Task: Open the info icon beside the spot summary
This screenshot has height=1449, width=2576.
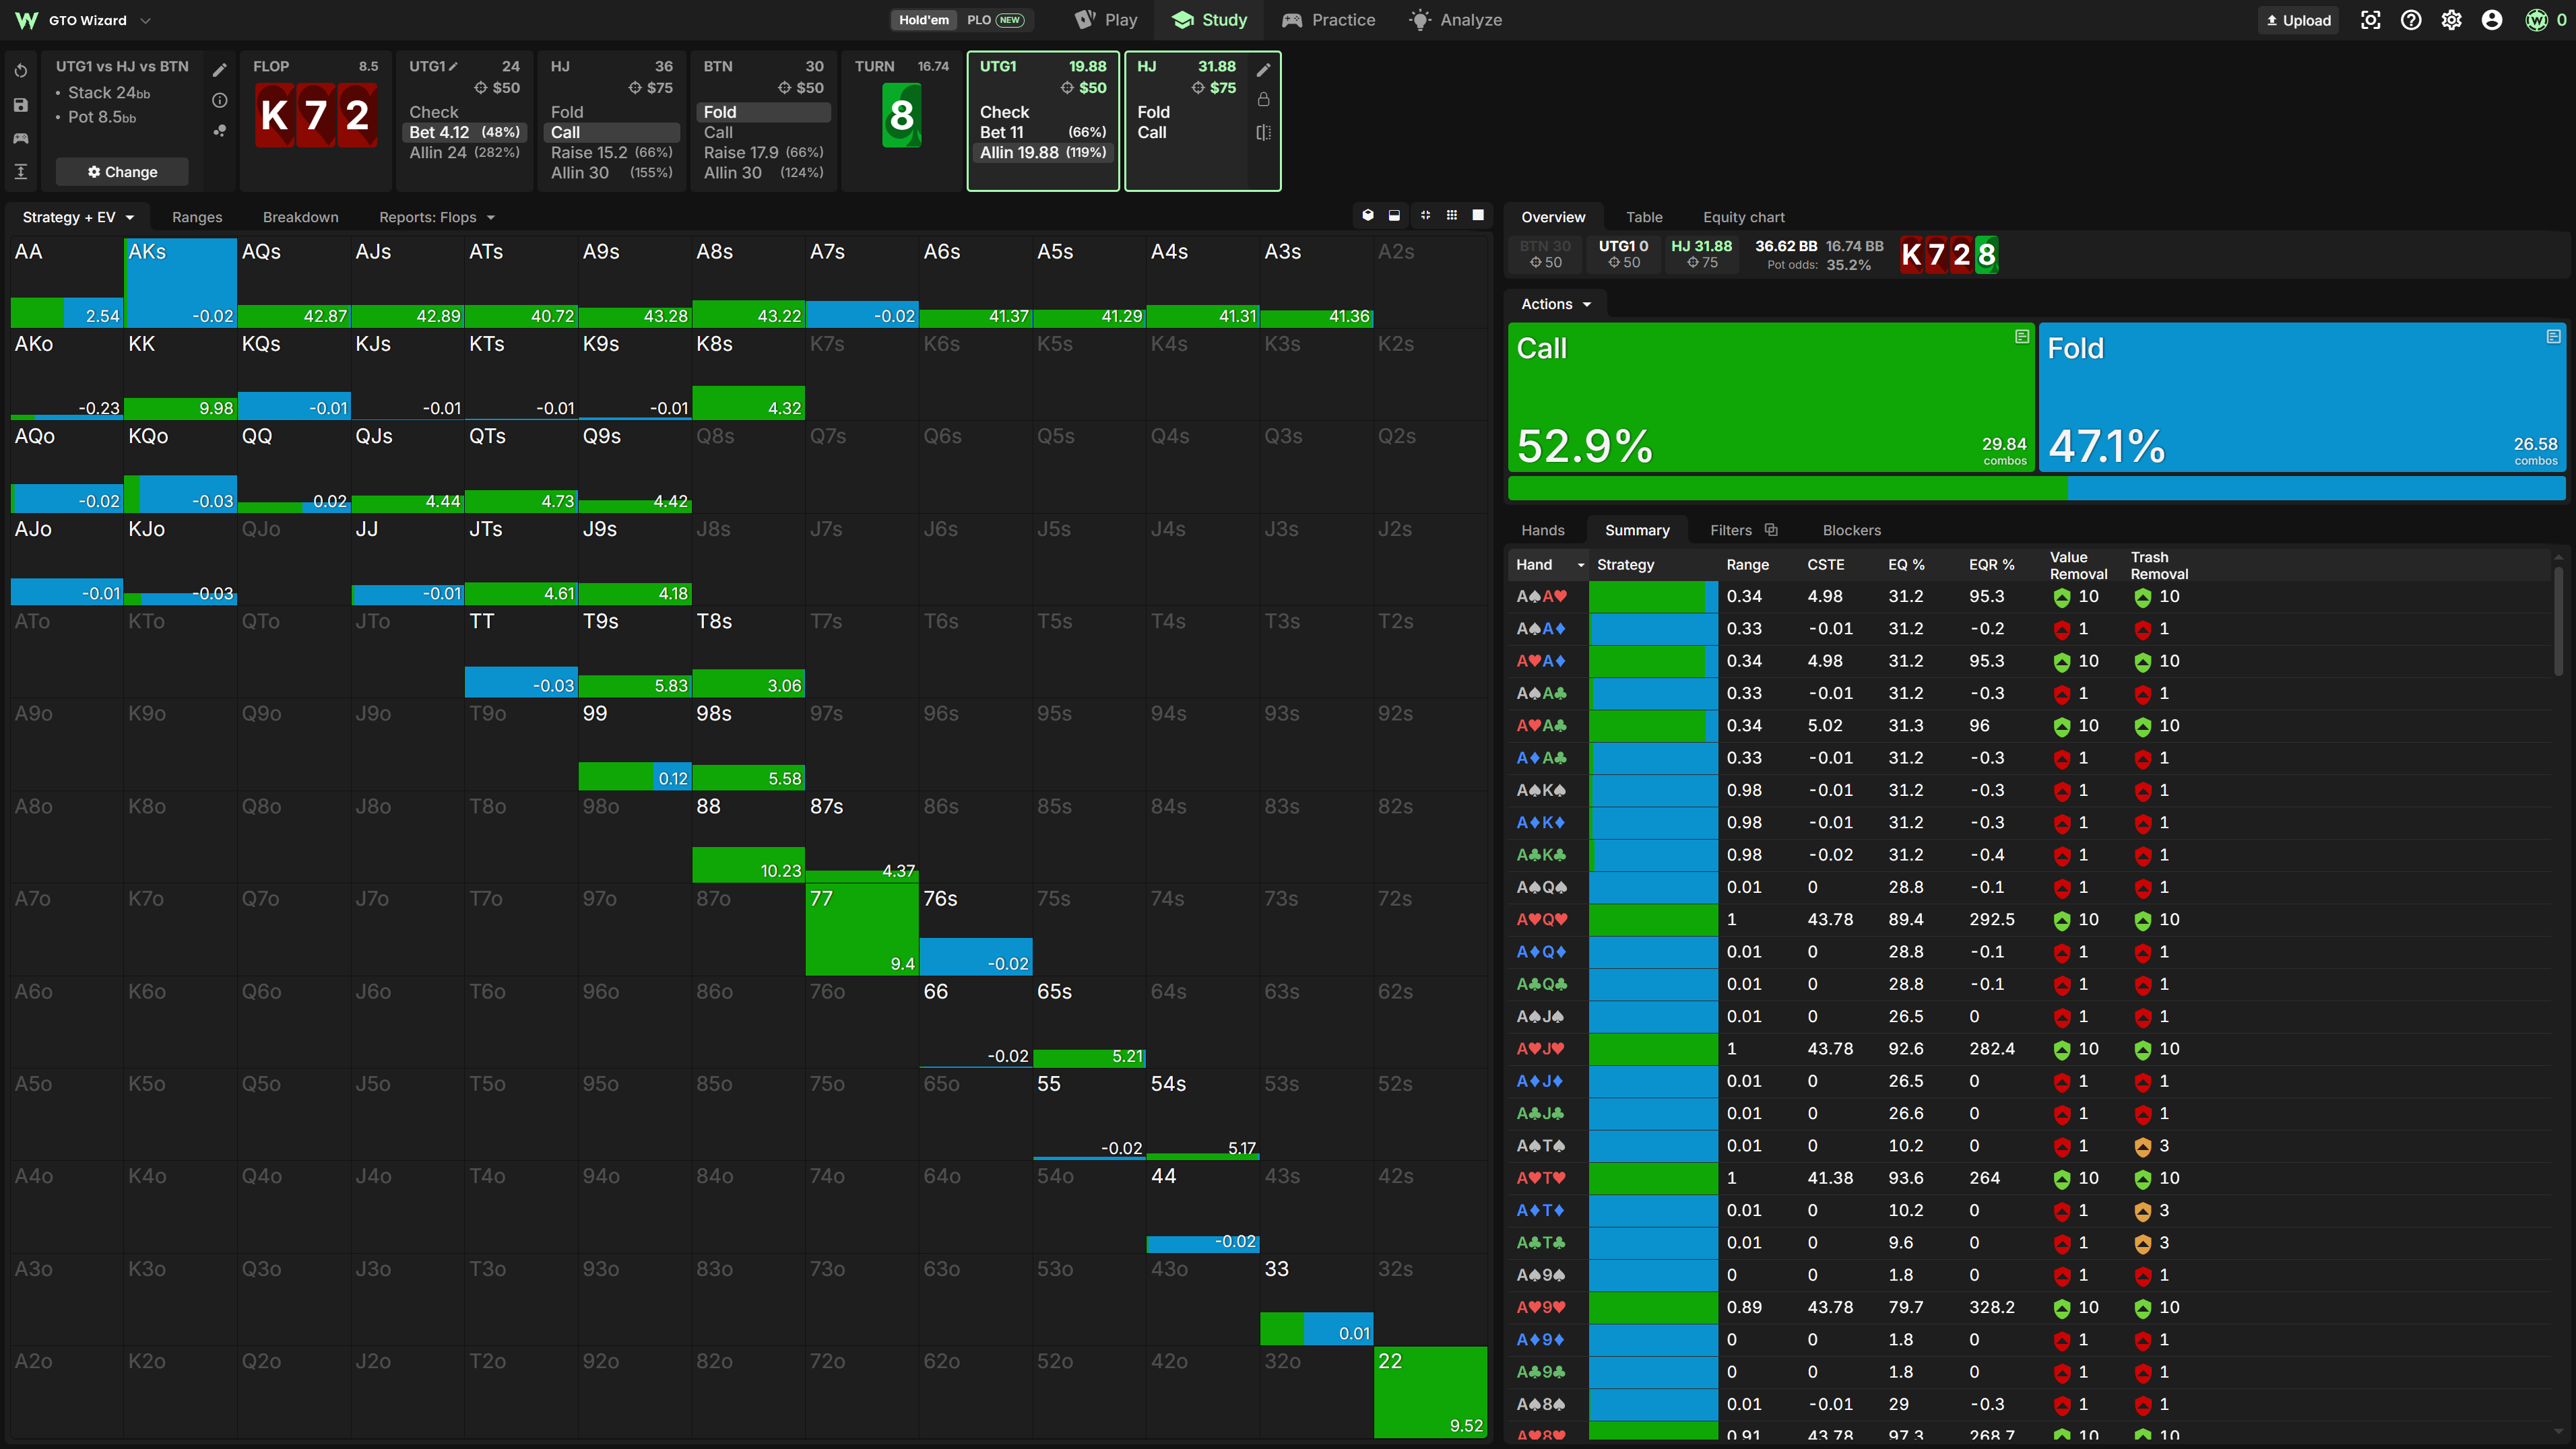Action: point(220,100)
